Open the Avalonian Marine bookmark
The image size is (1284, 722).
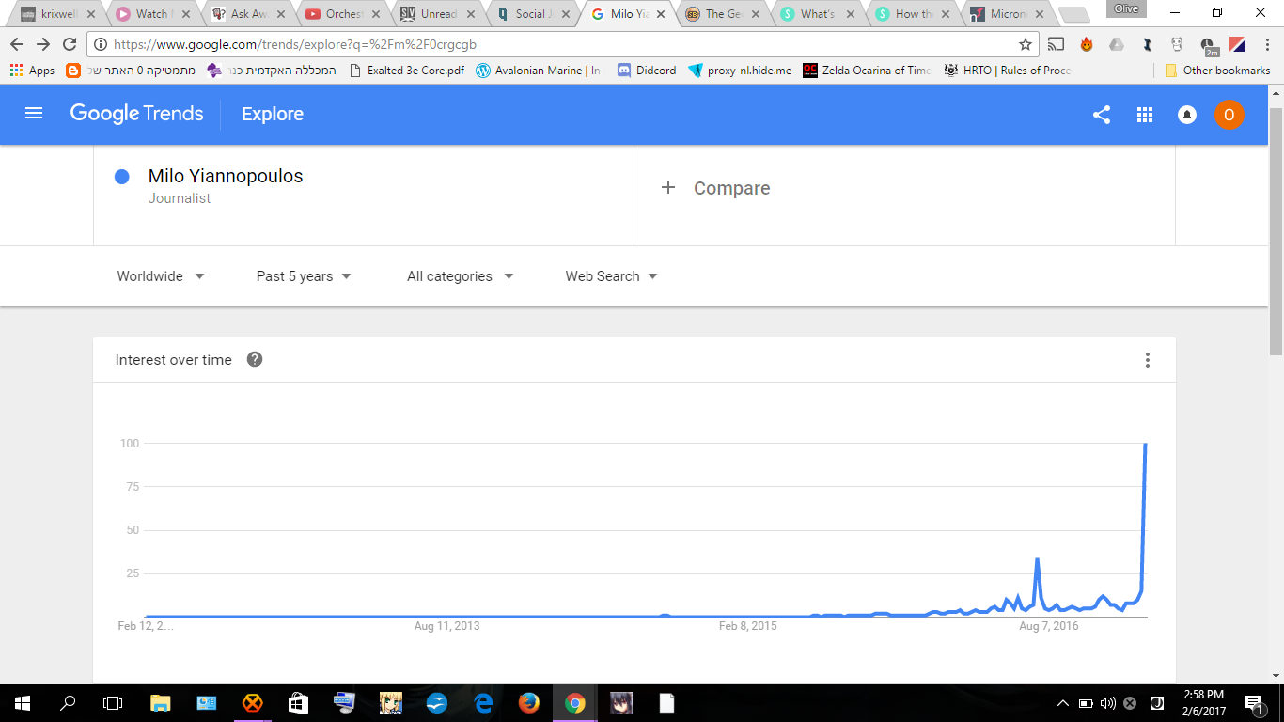point(538,71)
